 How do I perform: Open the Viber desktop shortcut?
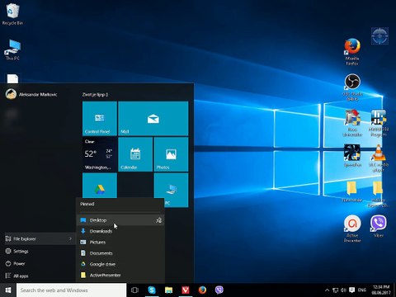point(379,226)
